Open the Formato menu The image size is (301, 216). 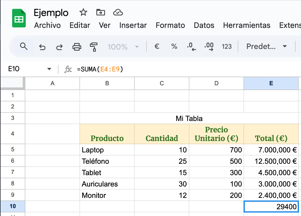point(170,25)
